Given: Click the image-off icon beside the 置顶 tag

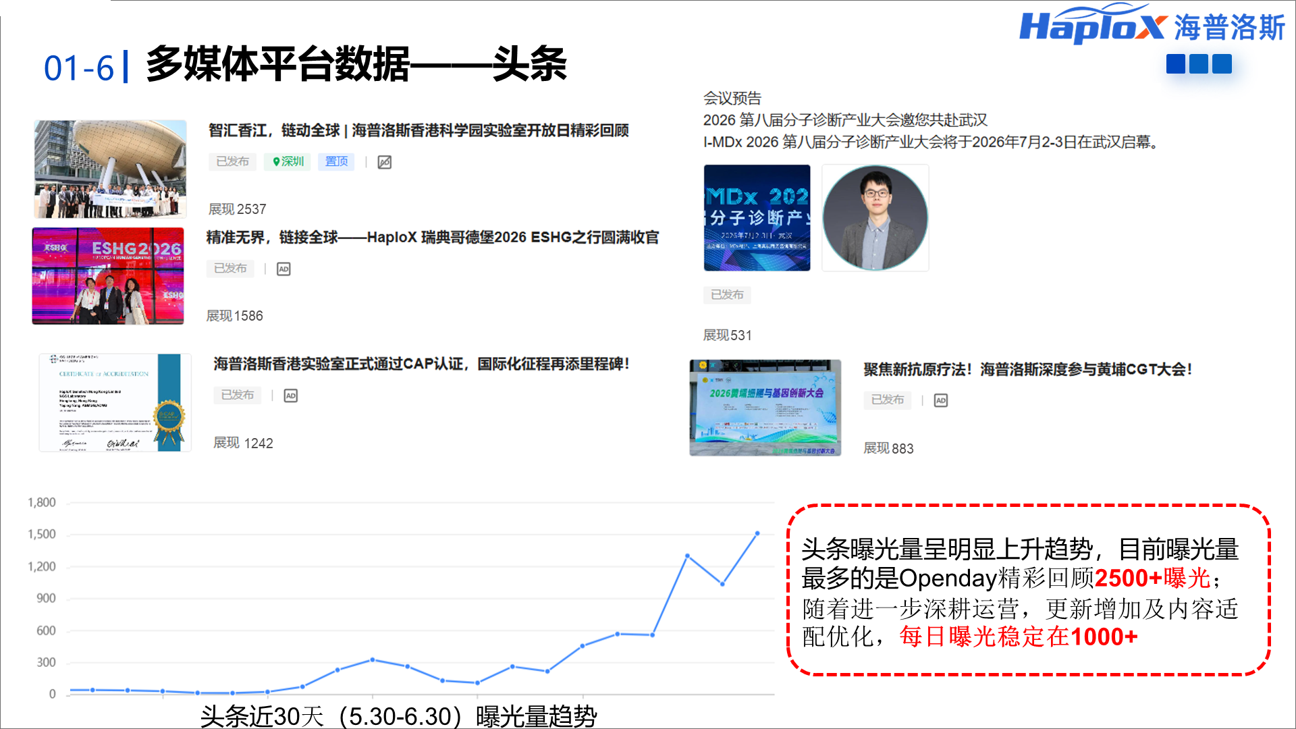Looking at the screenshot, I should click(385, 162).
